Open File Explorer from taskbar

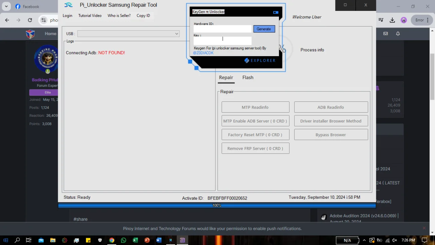[53, 240]
